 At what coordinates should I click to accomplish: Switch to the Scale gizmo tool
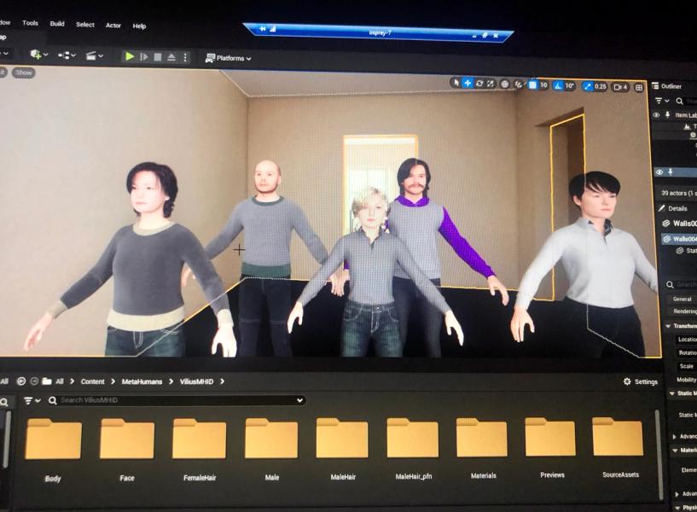491,84
